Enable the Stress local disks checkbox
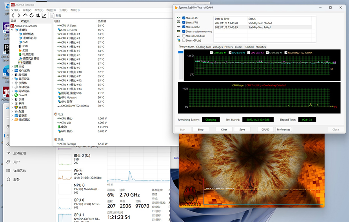 (x=184, y=36)
